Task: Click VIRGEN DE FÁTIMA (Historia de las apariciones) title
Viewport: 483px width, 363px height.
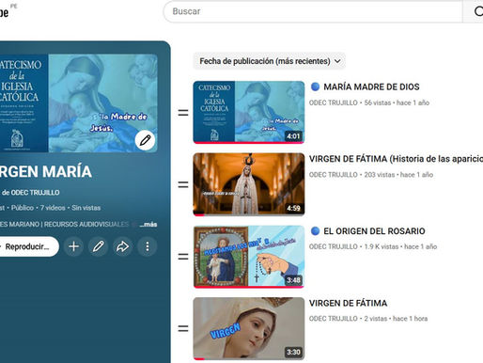Action: [396, 159]
